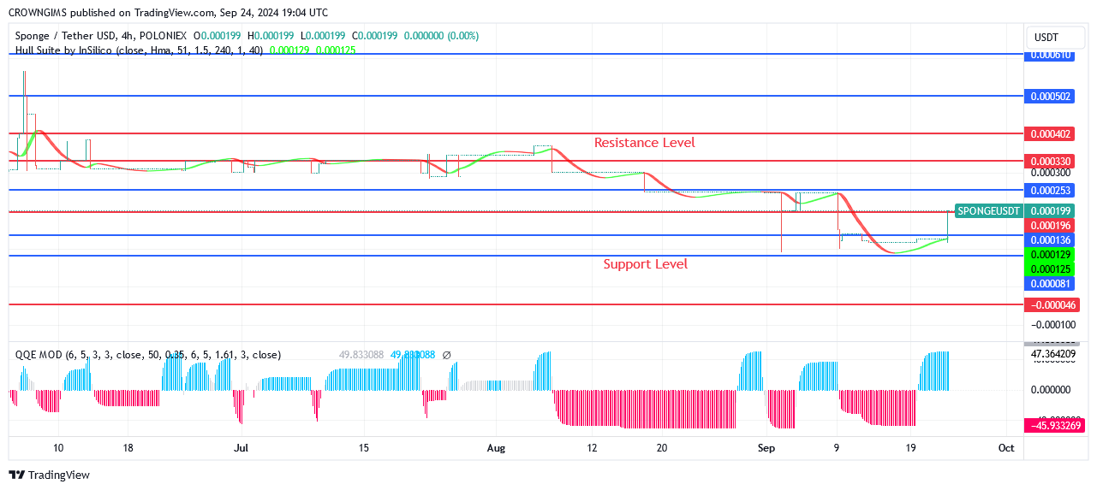The height and width of the screenshot is (490, 1097).
Task: Click the ∅ symbol in QQE MOD legend
Action: coord(446,354)
